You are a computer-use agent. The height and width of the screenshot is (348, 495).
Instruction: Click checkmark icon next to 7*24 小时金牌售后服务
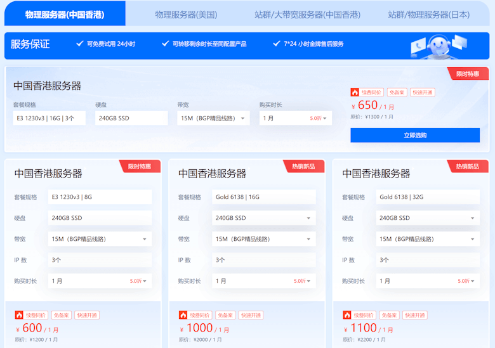pos(277,44)
